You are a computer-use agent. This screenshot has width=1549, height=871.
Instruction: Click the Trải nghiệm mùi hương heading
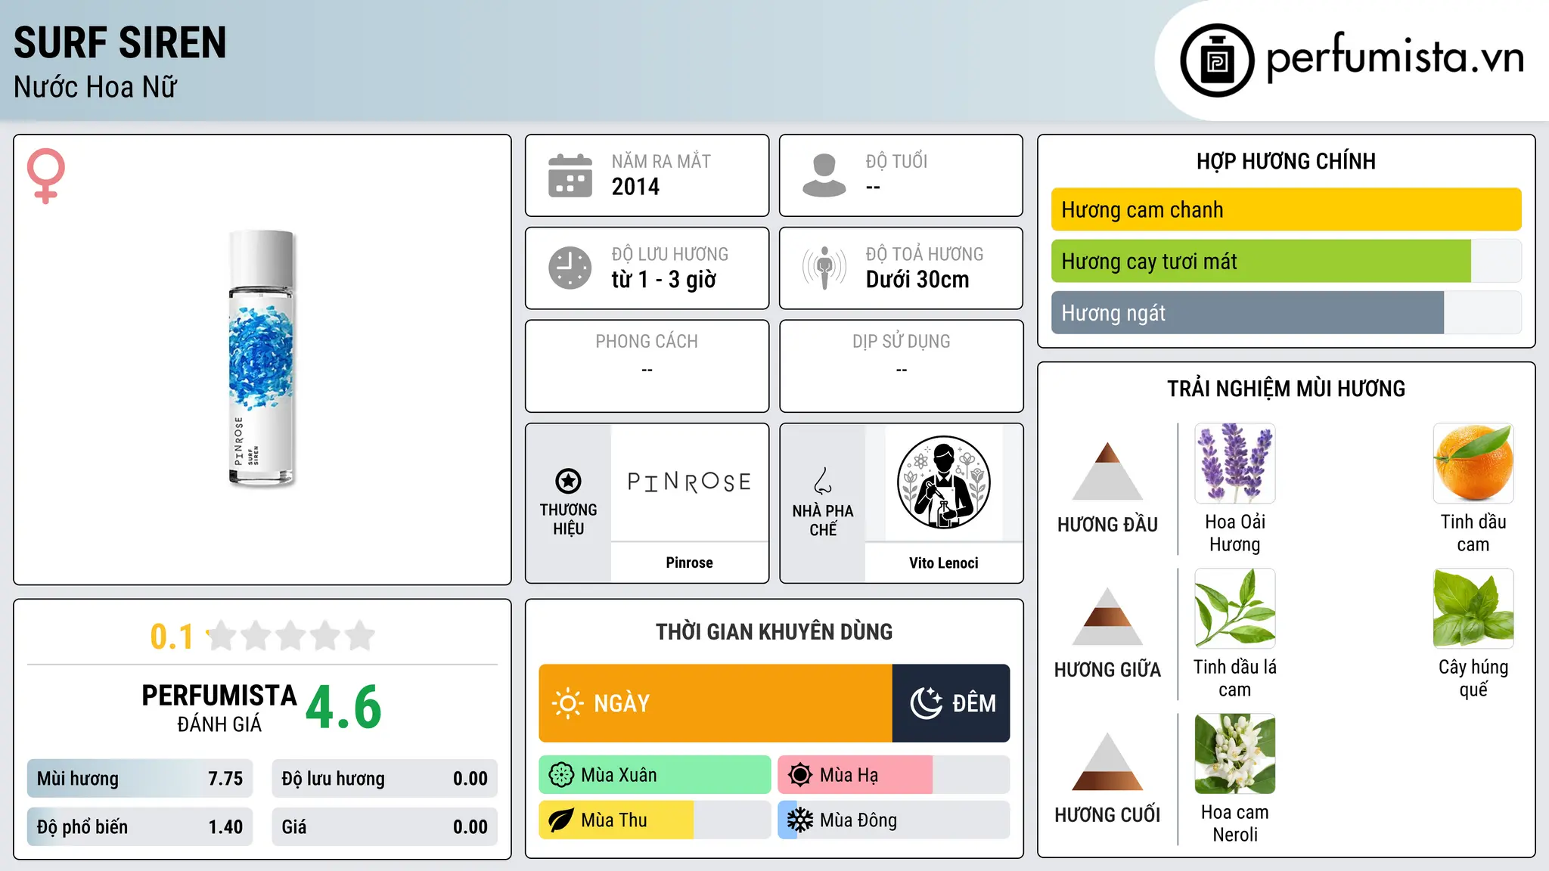pos(1286,389)
